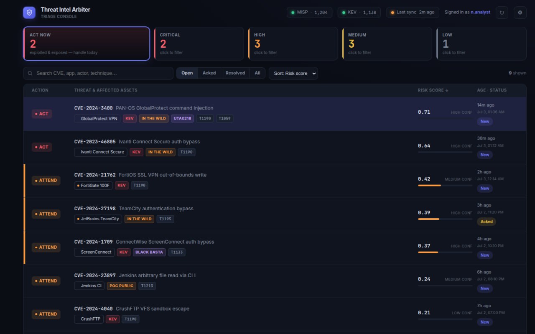Click the GlobalProtect VPN asset chip

97,118
